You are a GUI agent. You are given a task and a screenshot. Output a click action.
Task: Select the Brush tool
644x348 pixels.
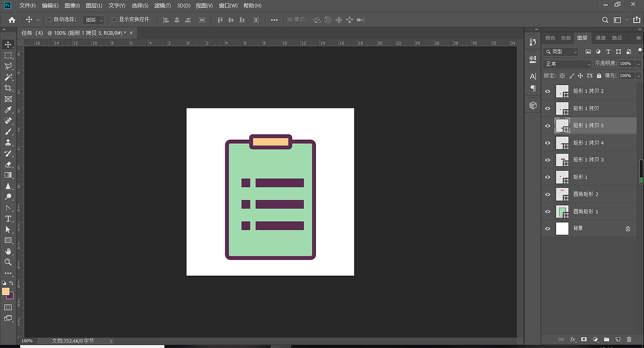(8, 132)
